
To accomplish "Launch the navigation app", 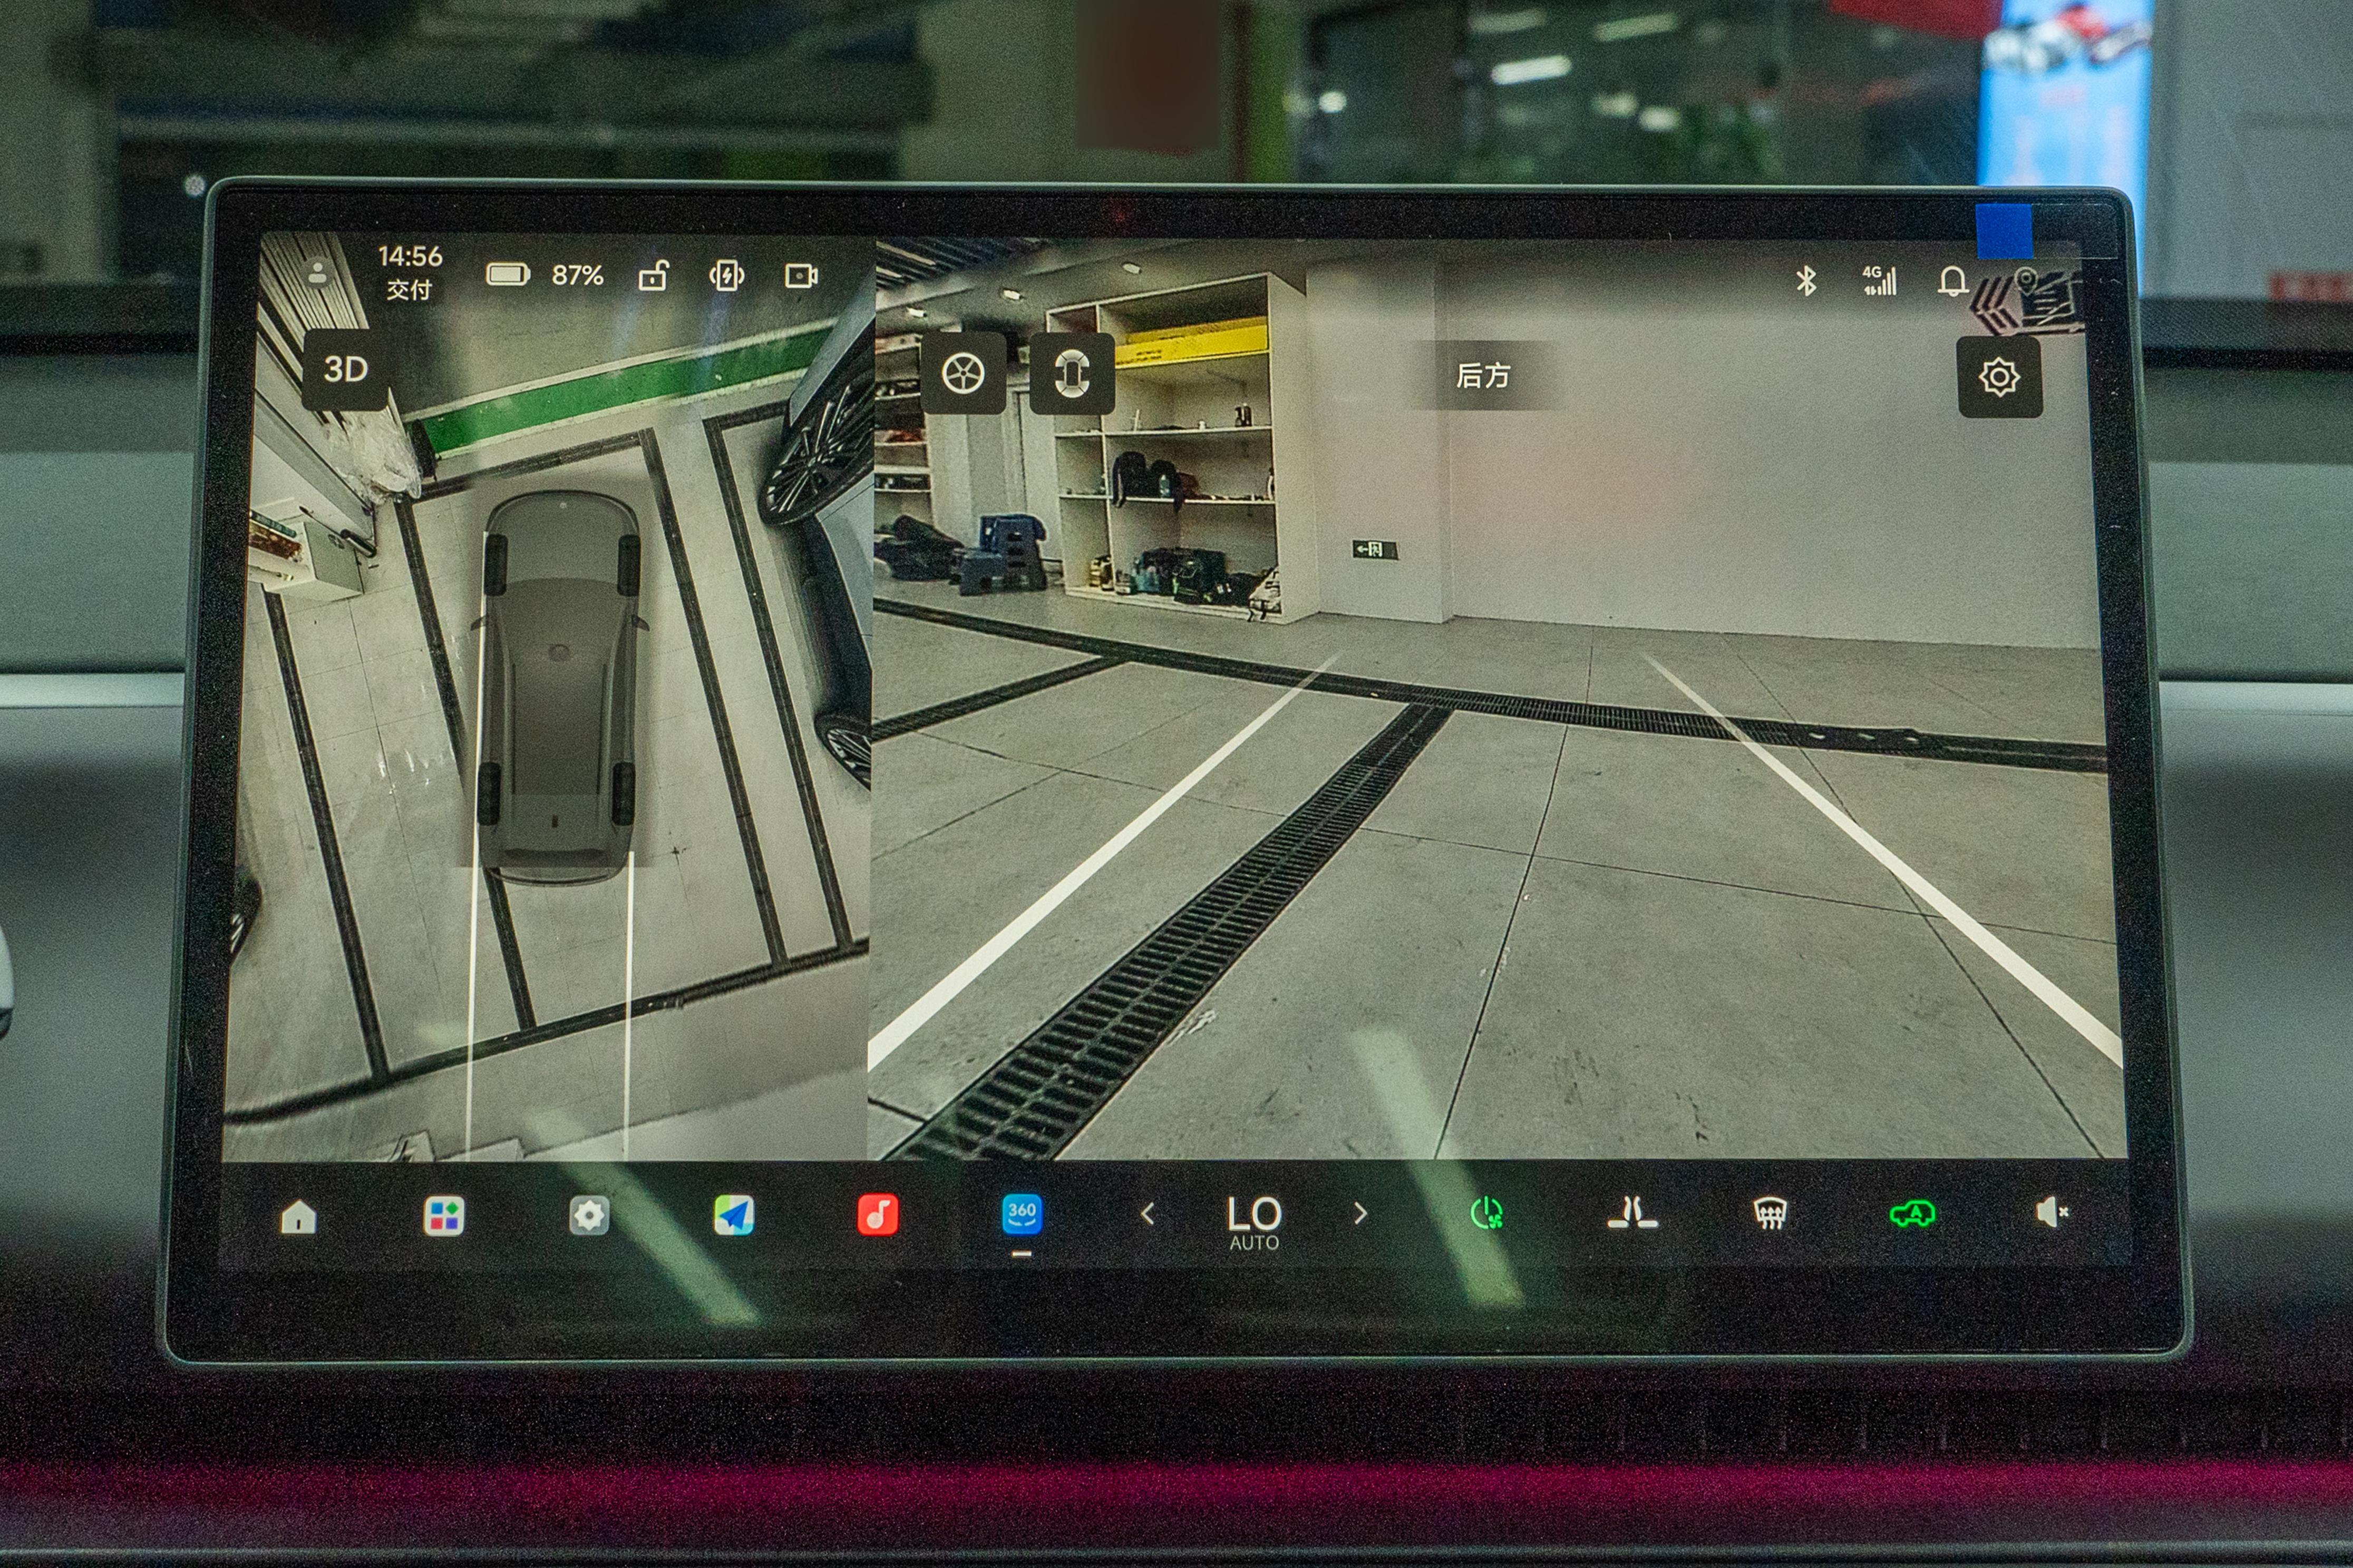I will 733,1216.
